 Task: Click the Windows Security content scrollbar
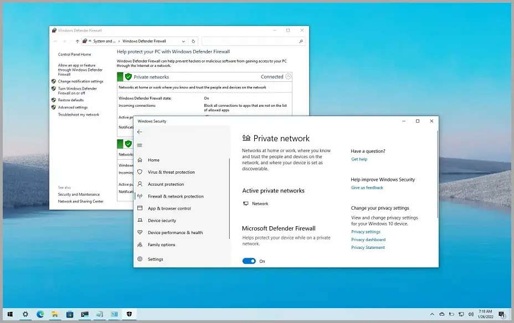tap(438, 174)
